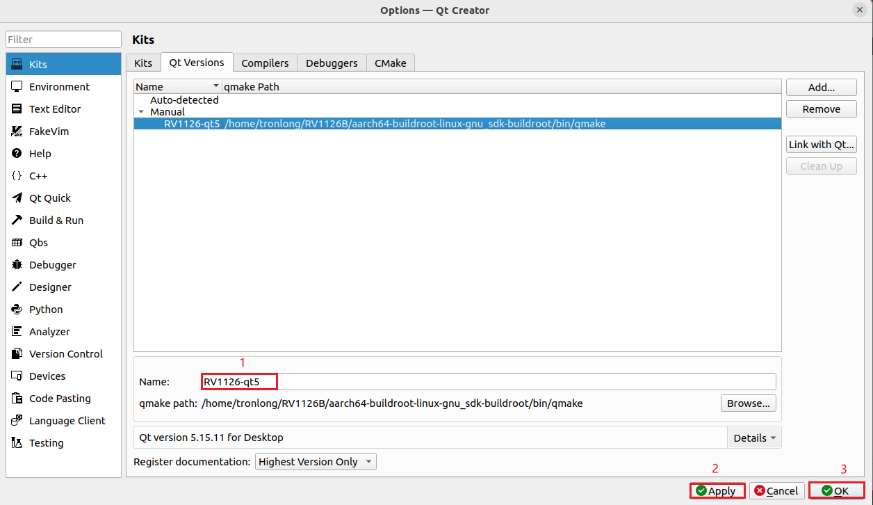
Task: Select the Python icon in sidebar
Action: pos(17,310)
